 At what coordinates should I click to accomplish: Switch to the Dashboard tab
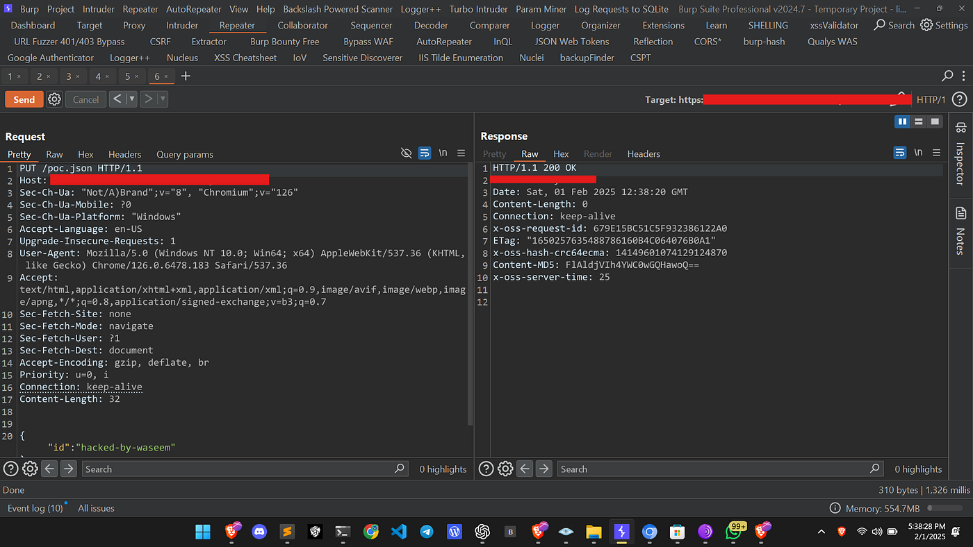(33, 25)
